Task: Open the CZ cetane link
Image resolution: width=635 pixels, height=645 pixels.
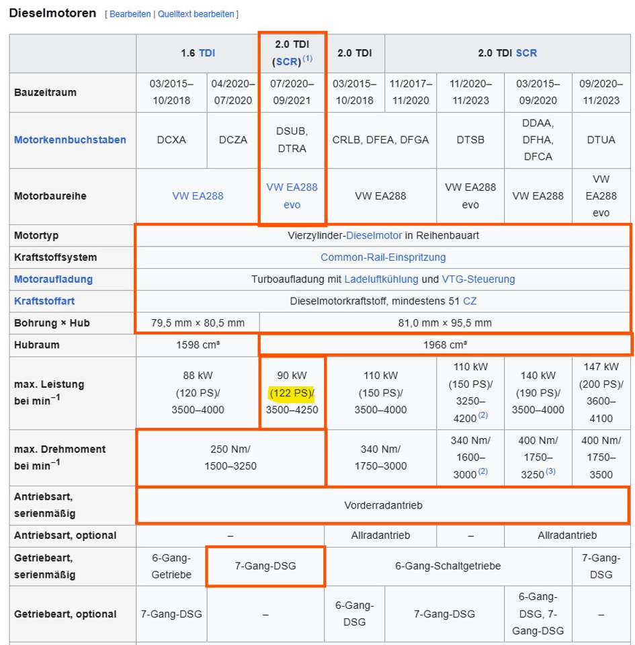Action: click(x=470, y=301)
